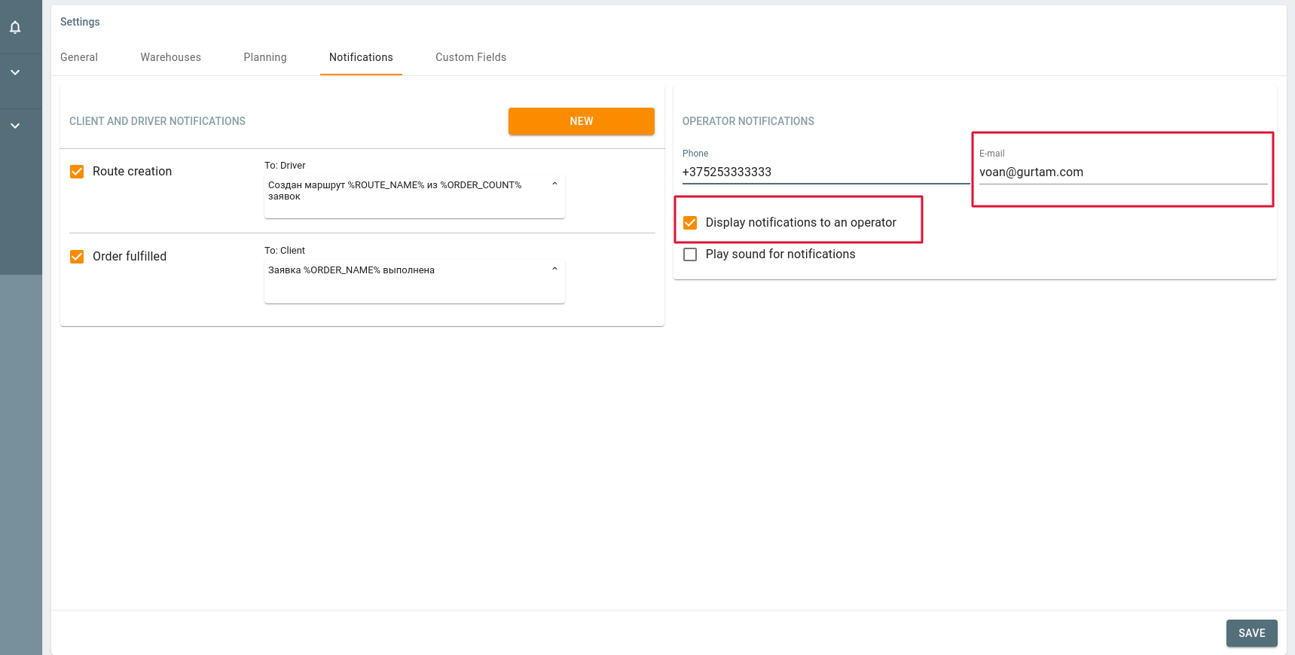Uncheck the Route creation checkbox
Image resolution: width=1295 pixels, height=655 pixels.
click(x=77, y=172)
